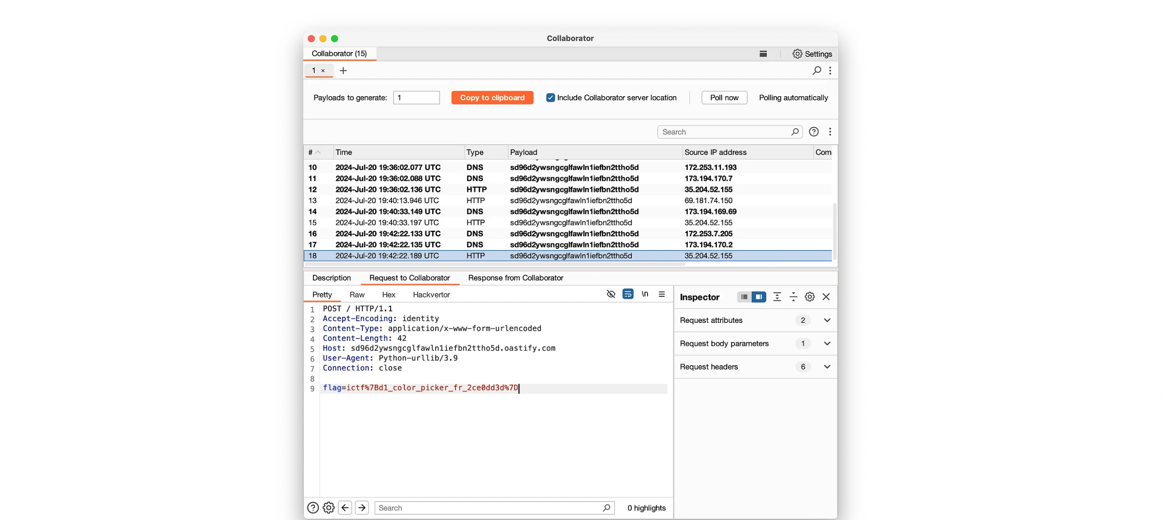The height and width of the screenshot is (520, 1164).
Task: Open the Description tab
Action: pyautogui.click(x=331, y=278)
